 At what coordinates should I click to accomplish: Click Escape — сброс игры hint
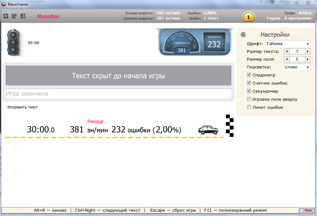click(x=173, y=210)
